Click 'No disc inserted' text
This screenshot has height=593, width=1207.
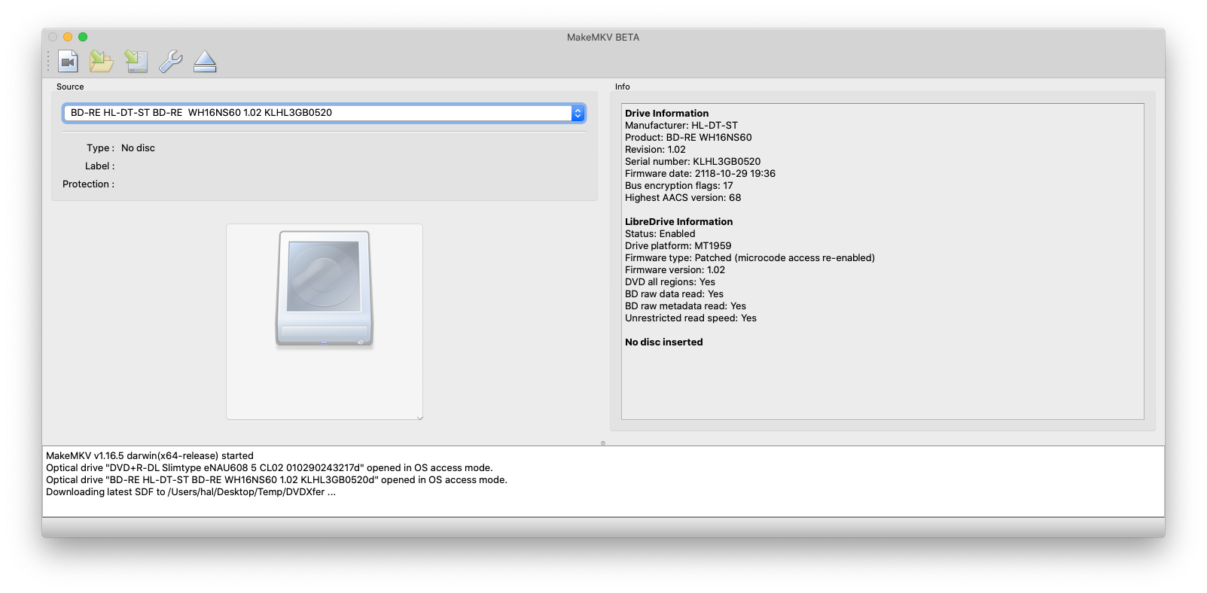click(664, 342)
